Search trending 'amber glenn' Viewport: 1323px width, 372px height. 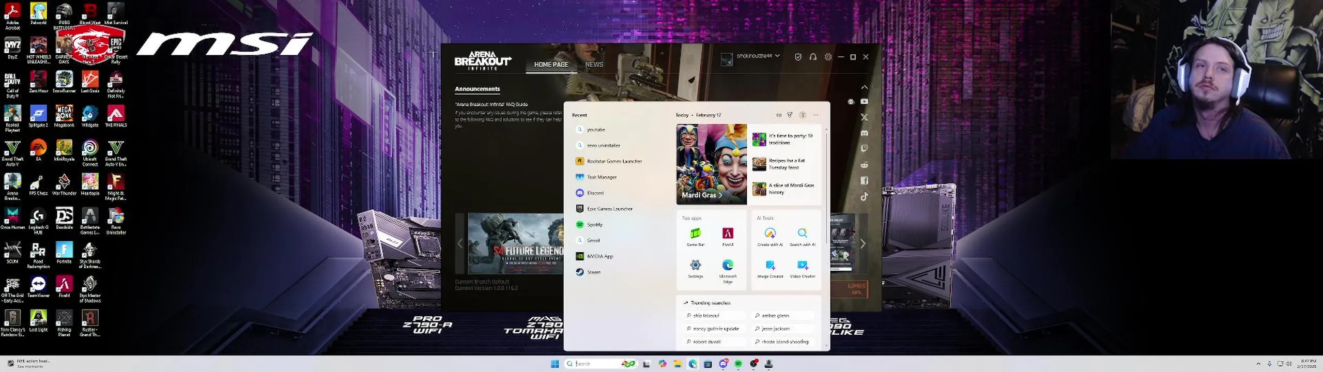click(782, 315)
